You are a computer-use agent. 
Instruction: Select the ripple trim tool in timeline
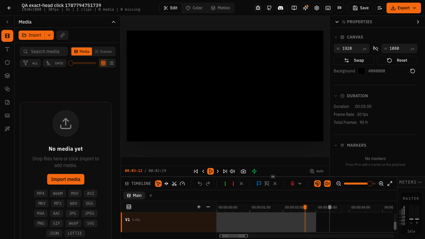(x=166, y=184)
